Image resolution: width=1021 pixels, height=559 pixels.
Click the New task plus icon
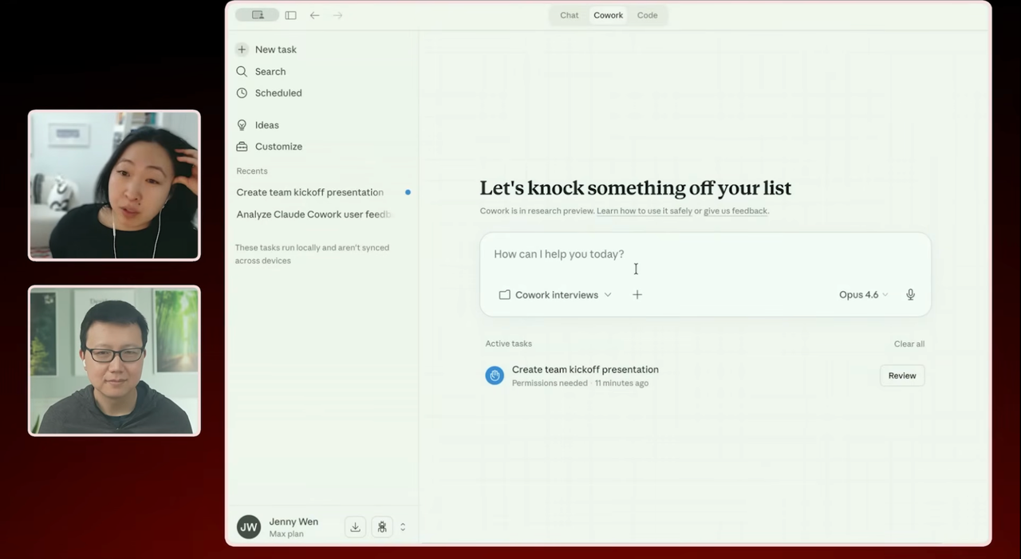(242, 49)
